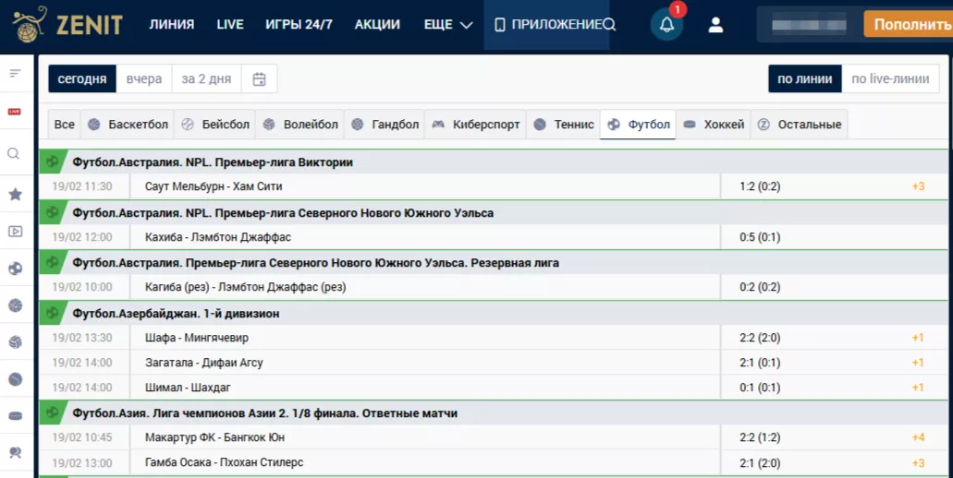Image resolution: width=953 pixels, height=478 pixels.
Task: Expand the «ЕЩЕ» dropdown menu
Action: click(x=447, y=25)
